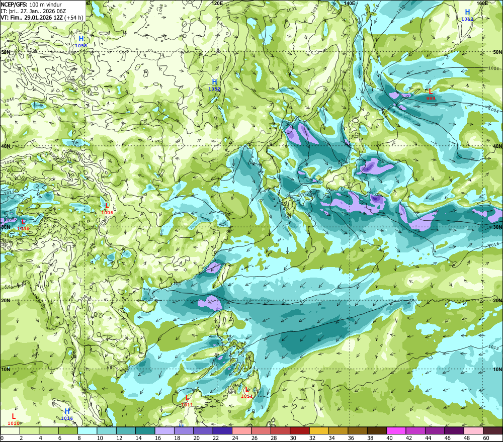Click the L 1006 low pressure marker

click(107, 209)
